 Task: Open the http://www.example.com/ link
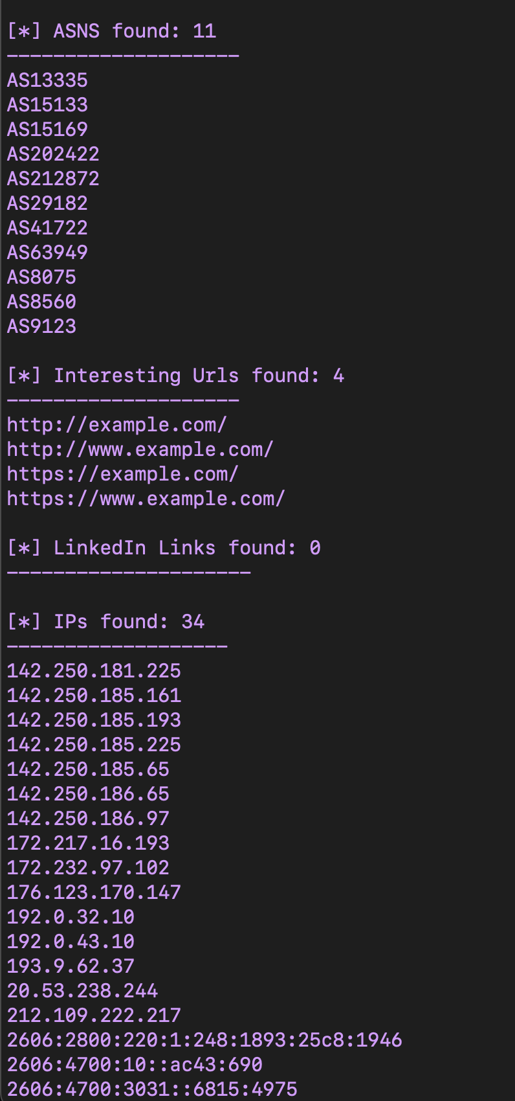coord(140,449)
